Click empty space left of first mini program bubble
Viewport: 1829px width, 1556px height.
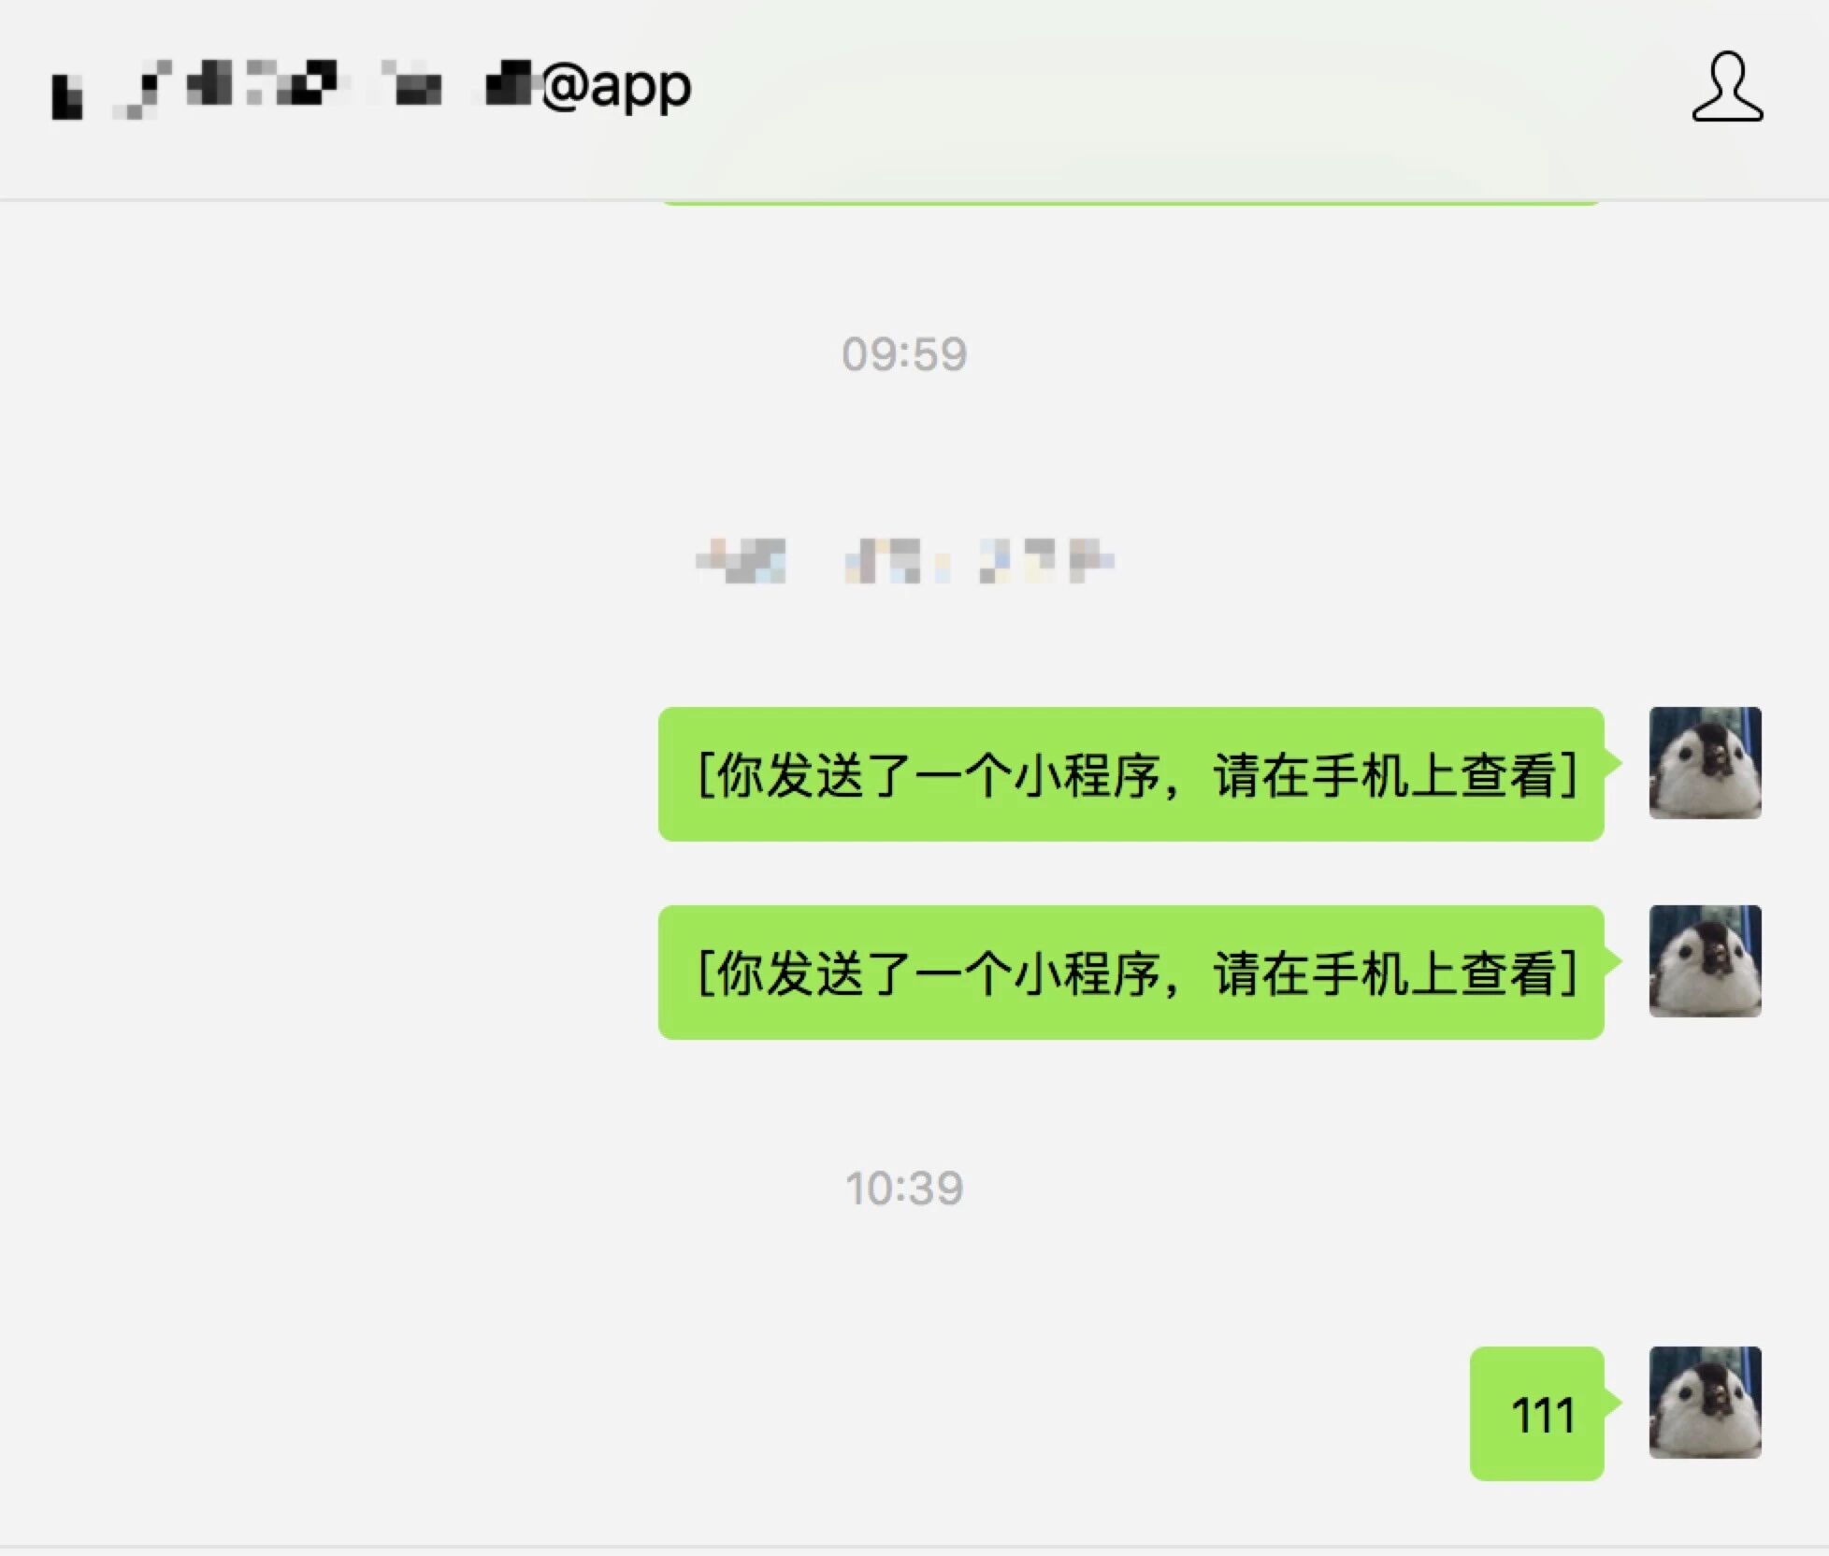pyautogui.click(x=327, y=774)
